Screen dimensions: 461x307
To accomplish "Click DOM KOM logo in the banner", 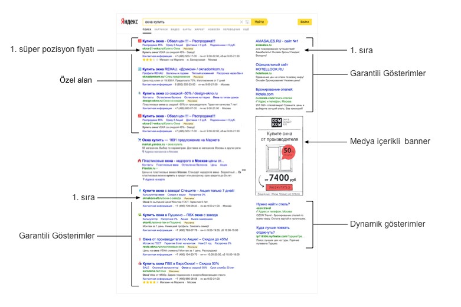I will [x=276, y=122].
